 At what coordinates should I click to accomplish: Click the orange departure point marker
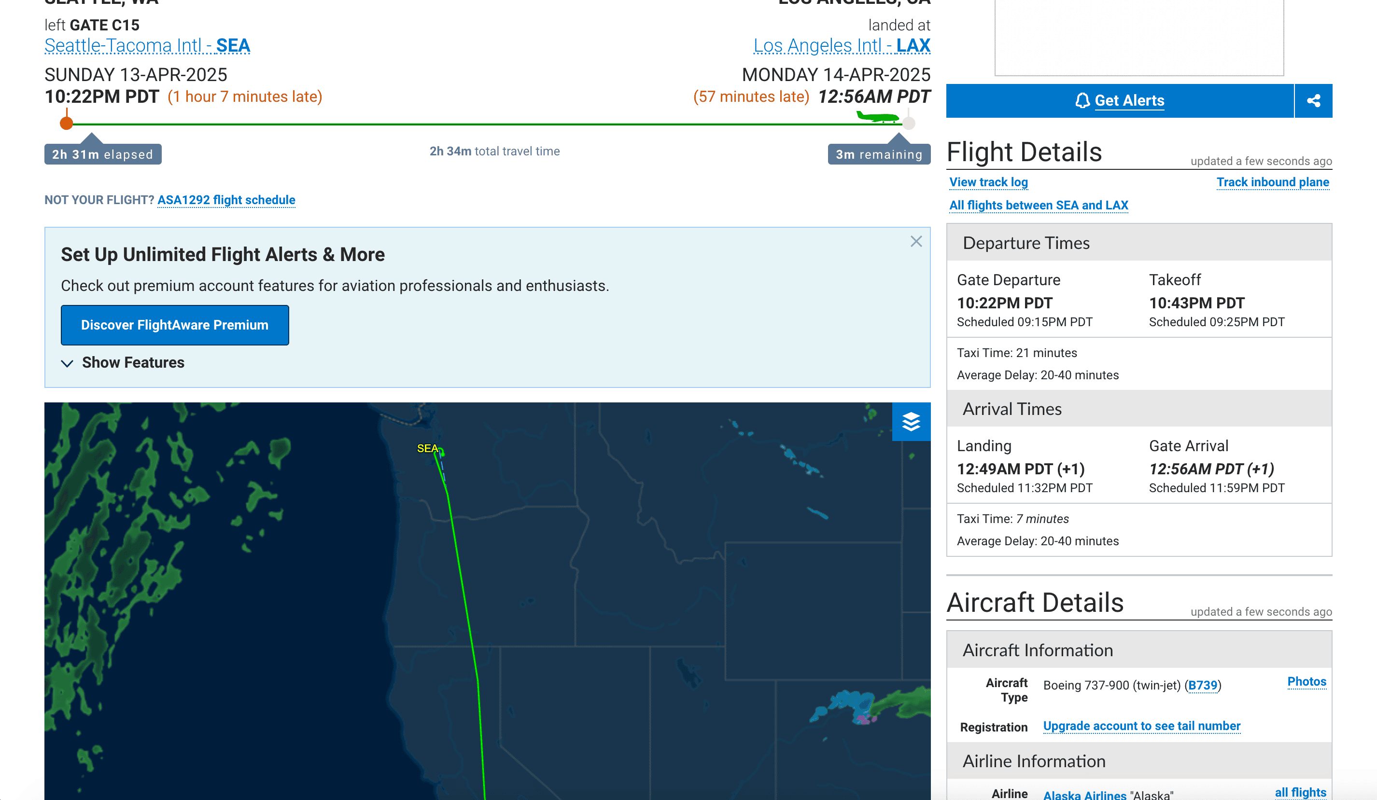pyautogui.click(x=67, y=124)
